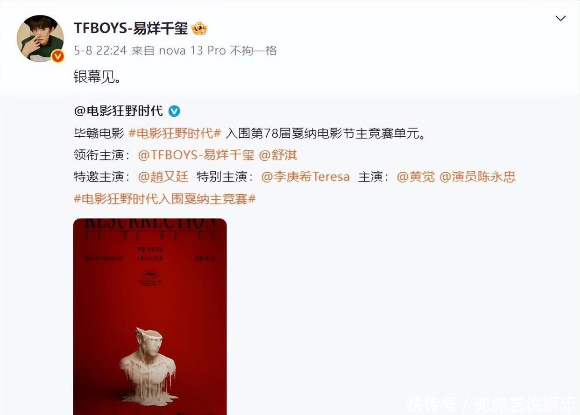Open the #电影狂野时代# hashtag topic
The image size is (580, 415).
coord(175,133)
